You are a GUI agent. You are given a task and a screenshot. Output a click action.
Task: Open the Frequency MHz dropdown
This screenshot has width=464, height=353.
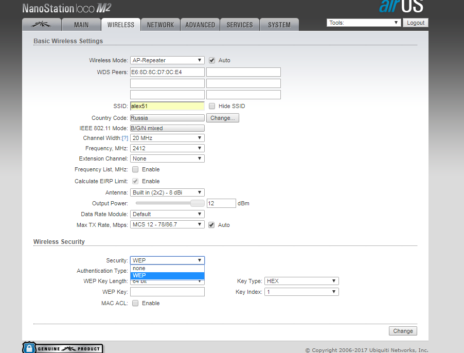(x=167, y=148)
